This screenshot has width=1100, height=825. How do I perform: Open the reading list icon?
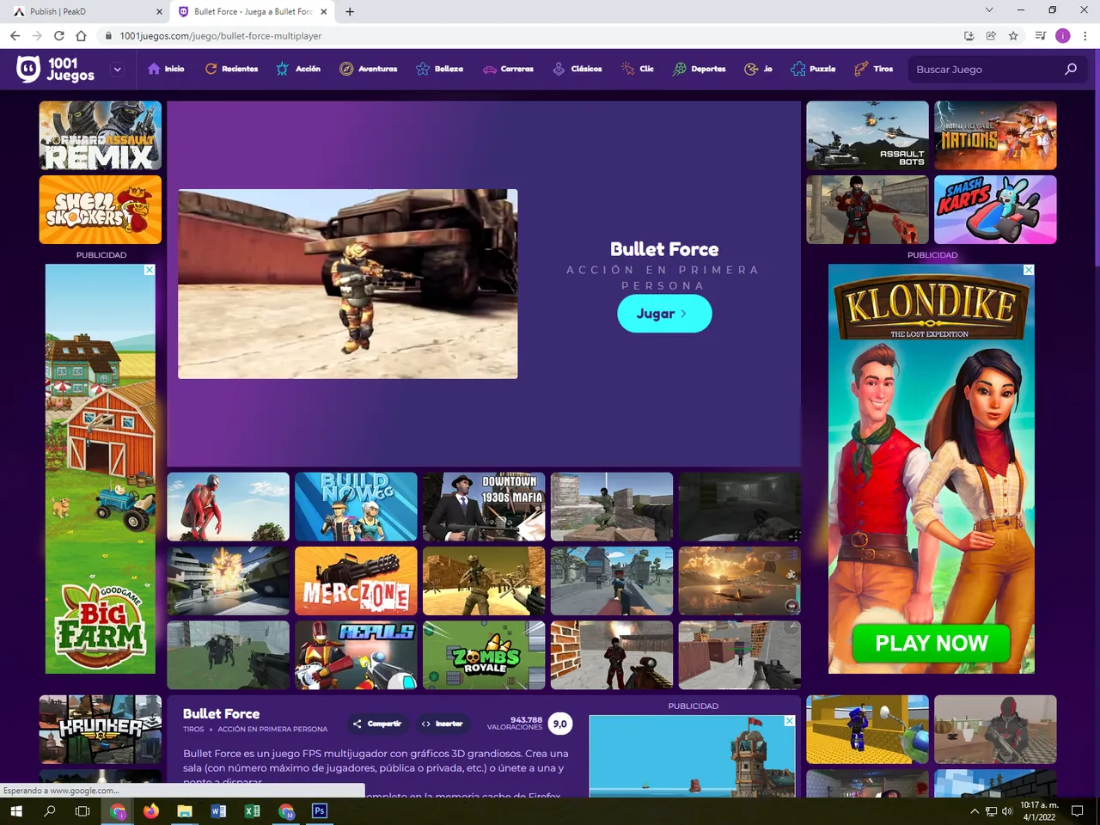tap(1040, 35)
